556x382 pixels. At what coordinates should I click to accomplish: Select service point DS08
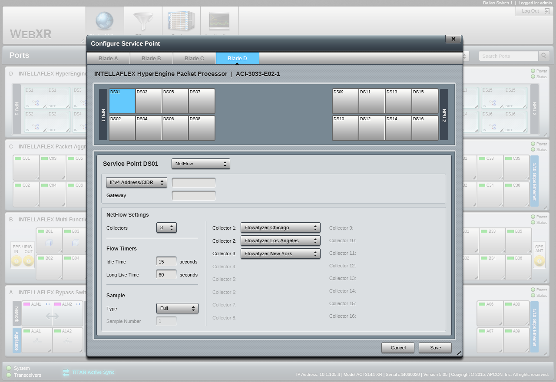coord(202,128)
